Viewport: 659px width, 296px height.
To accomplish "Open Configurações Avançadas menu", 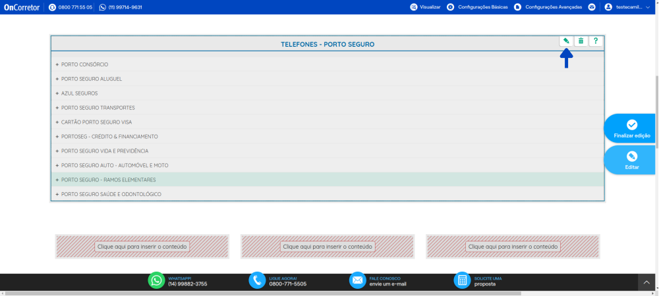I will point(554,7).
